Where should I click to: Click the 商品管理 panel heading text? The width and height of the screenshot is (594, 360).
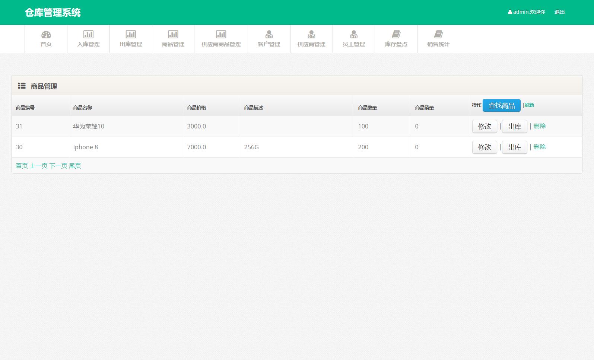pos(44,86)
